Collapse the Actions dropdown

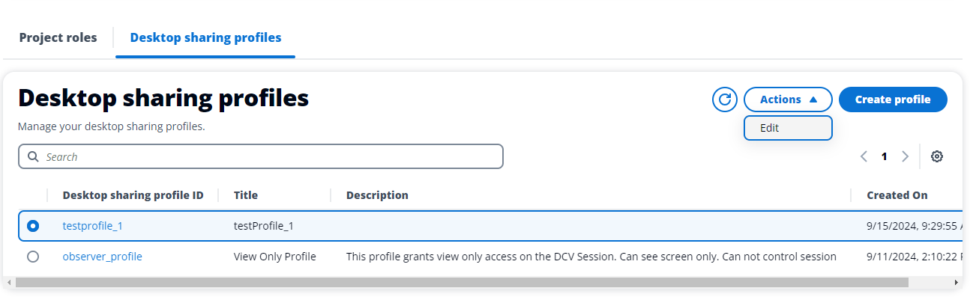[x=788, y=99]
